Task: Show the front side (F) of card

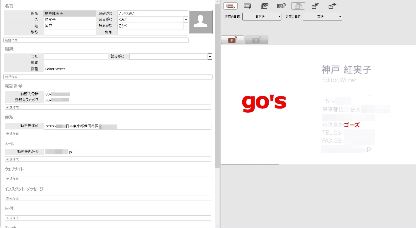Action: pyautogui.click(x=232, y=40)
